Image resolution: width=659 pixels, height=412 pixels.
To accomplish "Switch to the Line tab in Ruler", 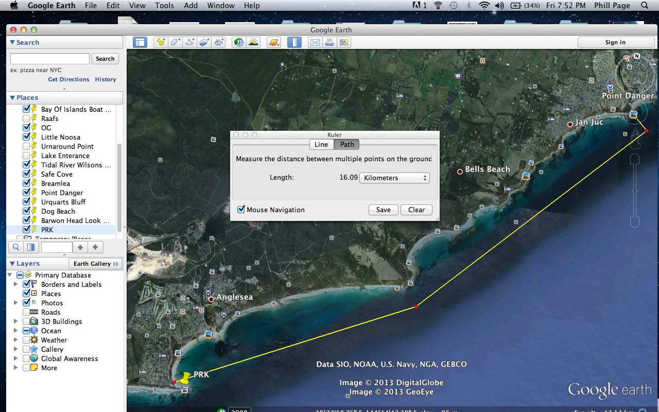I will click(x=321, y=145).
